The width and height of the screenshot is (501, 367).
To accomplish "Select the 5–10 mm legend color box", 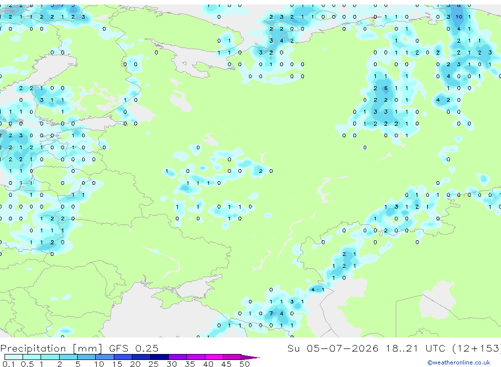I will (87, 357).
